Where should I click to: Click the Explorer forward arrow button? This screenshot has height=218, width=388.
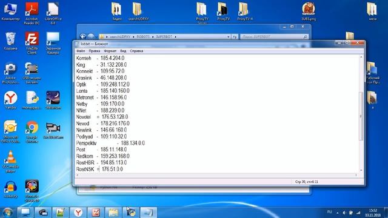click(91, 36)
